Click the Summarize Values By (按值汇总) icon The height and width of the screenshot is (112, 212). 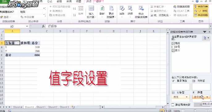(151, 6)
